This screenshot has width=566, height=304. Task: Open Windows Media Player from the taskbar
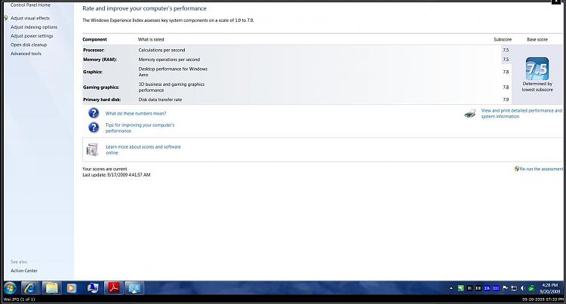point(72,288)
